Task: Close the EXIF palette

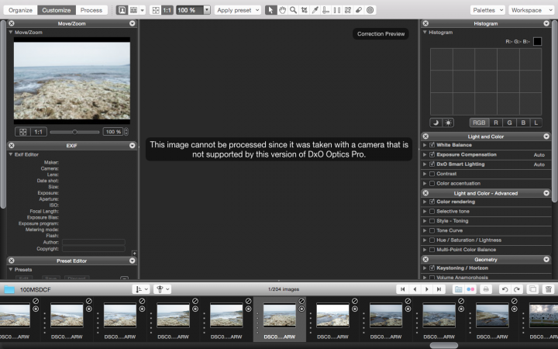Action: click(12, 145)
